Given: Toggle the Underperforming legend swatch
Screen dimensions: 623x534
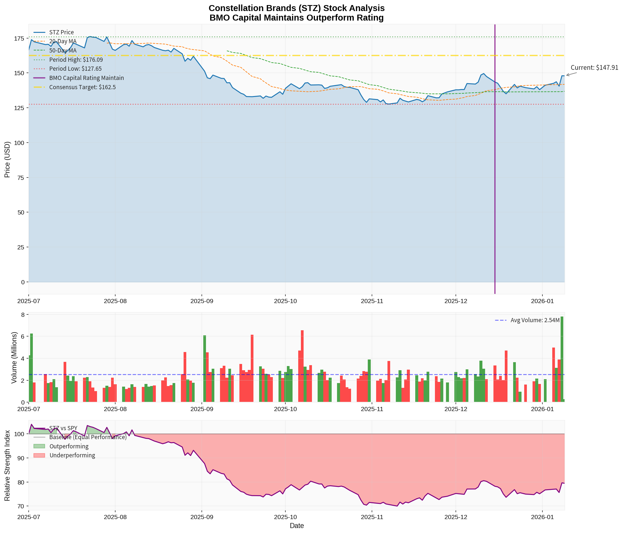Looking at the screenshot, I should [39, 455].
